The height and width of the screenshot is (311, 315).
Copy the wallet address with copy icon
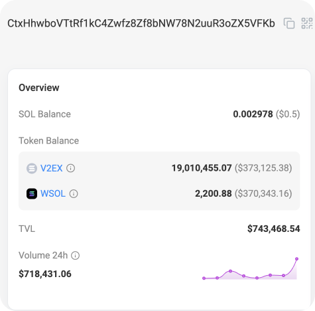(x=289, y=23)
